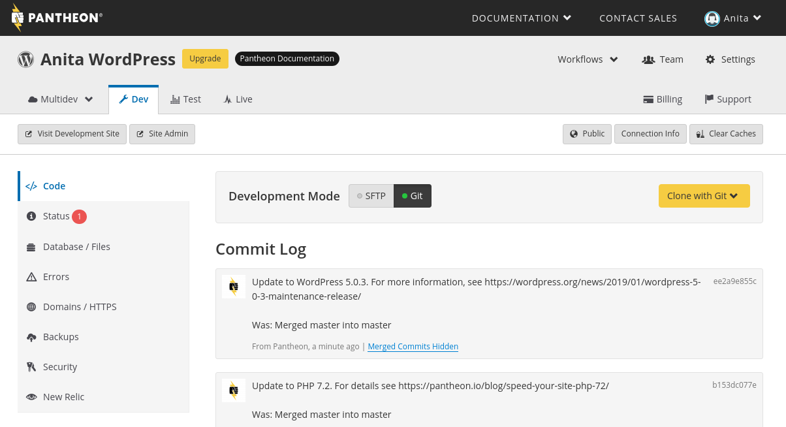Switch development mode to SFTP
The image size is (786, 427).
pos(371,196)
